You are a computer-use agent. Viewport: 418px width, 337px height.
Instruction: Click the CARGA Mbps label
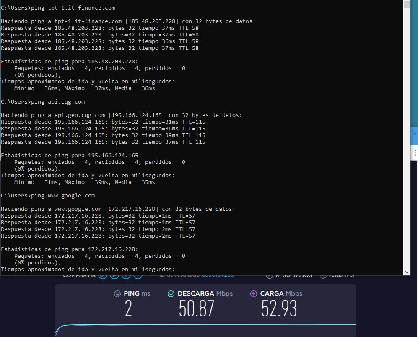281,293
